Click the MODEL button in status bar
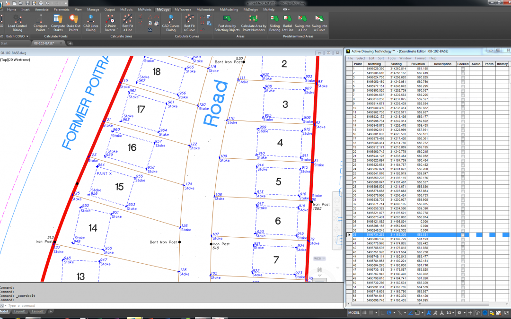 (354, 313)
